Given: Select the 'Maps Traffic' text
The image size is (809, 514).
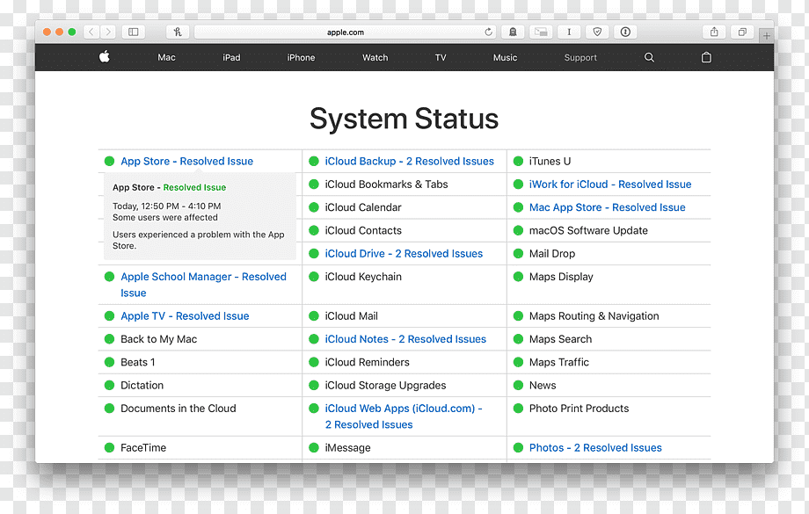Looking at the screenshot, I should click(559, 362).
